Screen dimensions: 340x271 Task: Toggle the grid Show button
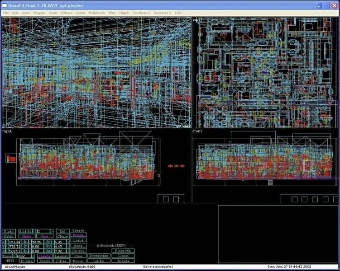[27, 236]
